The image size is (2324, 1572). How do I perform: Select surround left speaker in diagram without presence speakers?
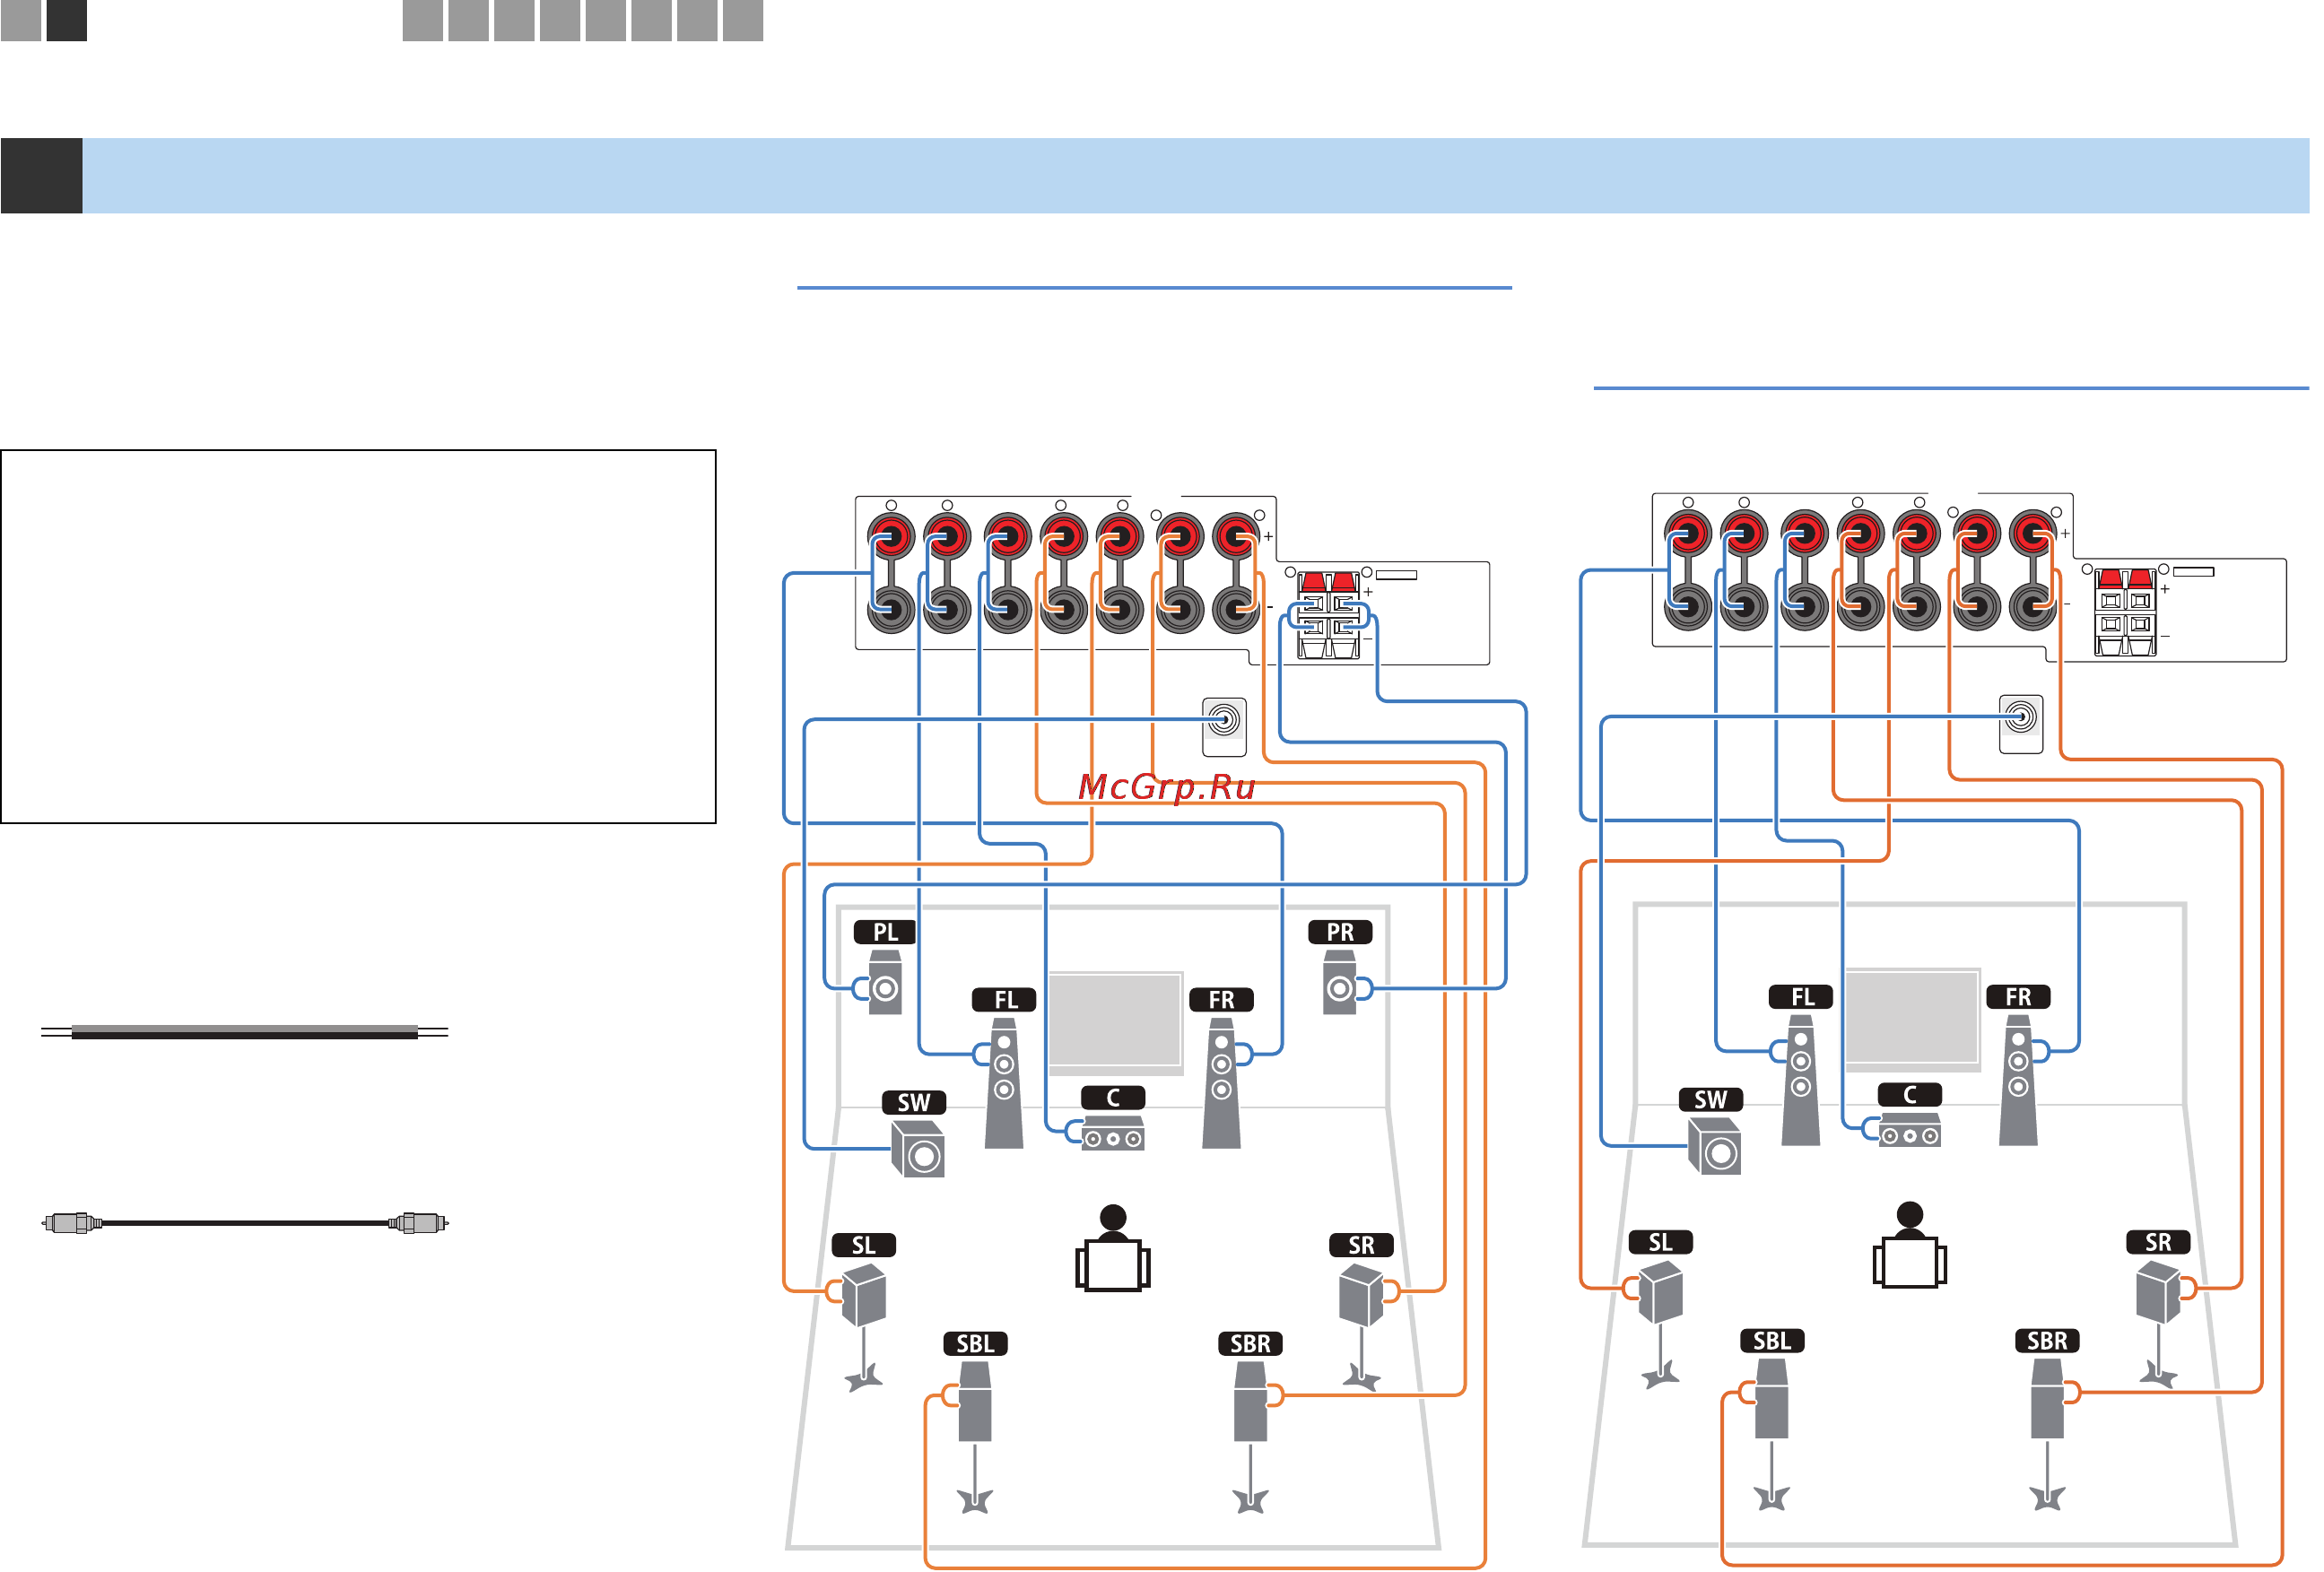(1661, 1324)
